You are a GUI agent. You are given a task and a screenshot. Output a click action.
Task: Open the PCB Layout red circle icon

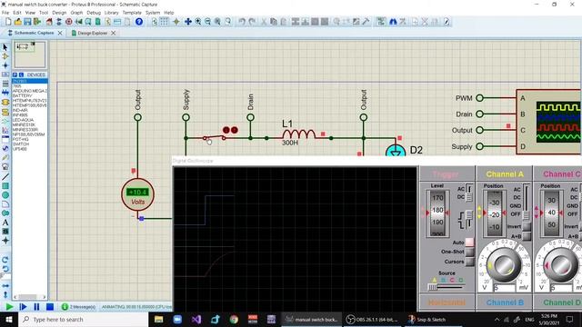coord(69,22)
